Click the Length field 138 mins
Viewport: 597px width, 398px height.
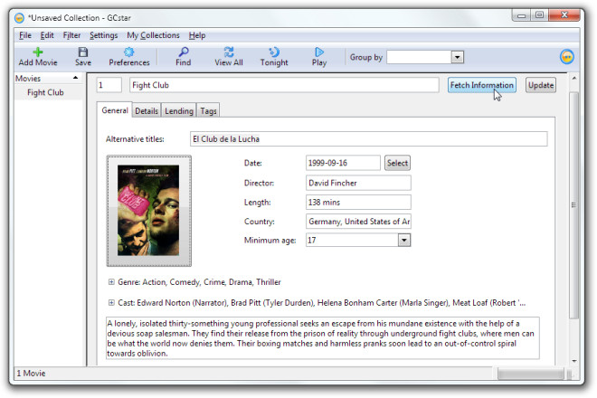pyautogui.click(x=358, y=203)
